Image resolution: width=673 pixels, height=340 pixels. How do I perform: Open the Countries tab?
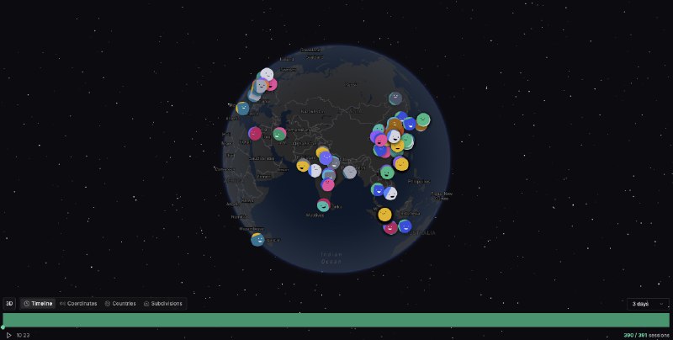pos(120,303)
